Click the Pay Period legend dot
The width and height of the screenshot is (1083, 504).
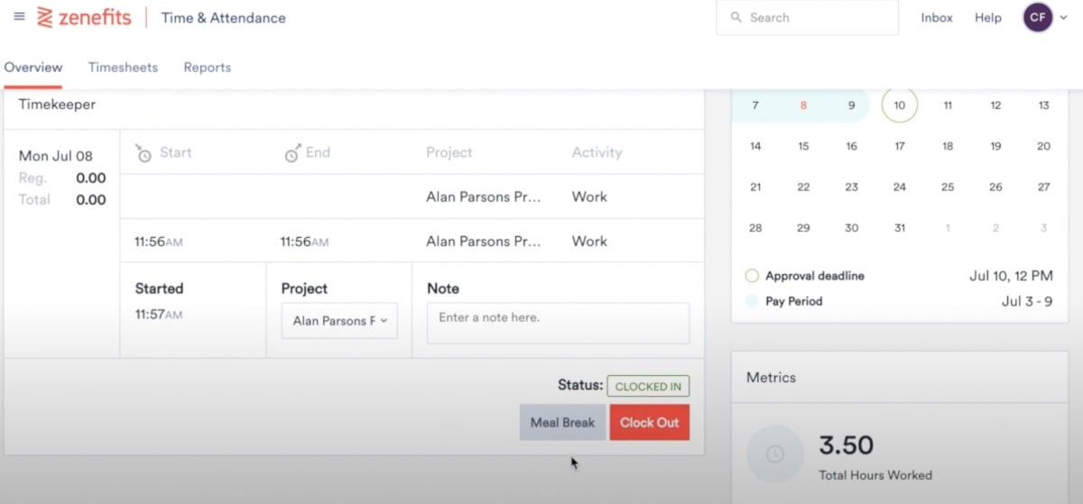[752, 301]
